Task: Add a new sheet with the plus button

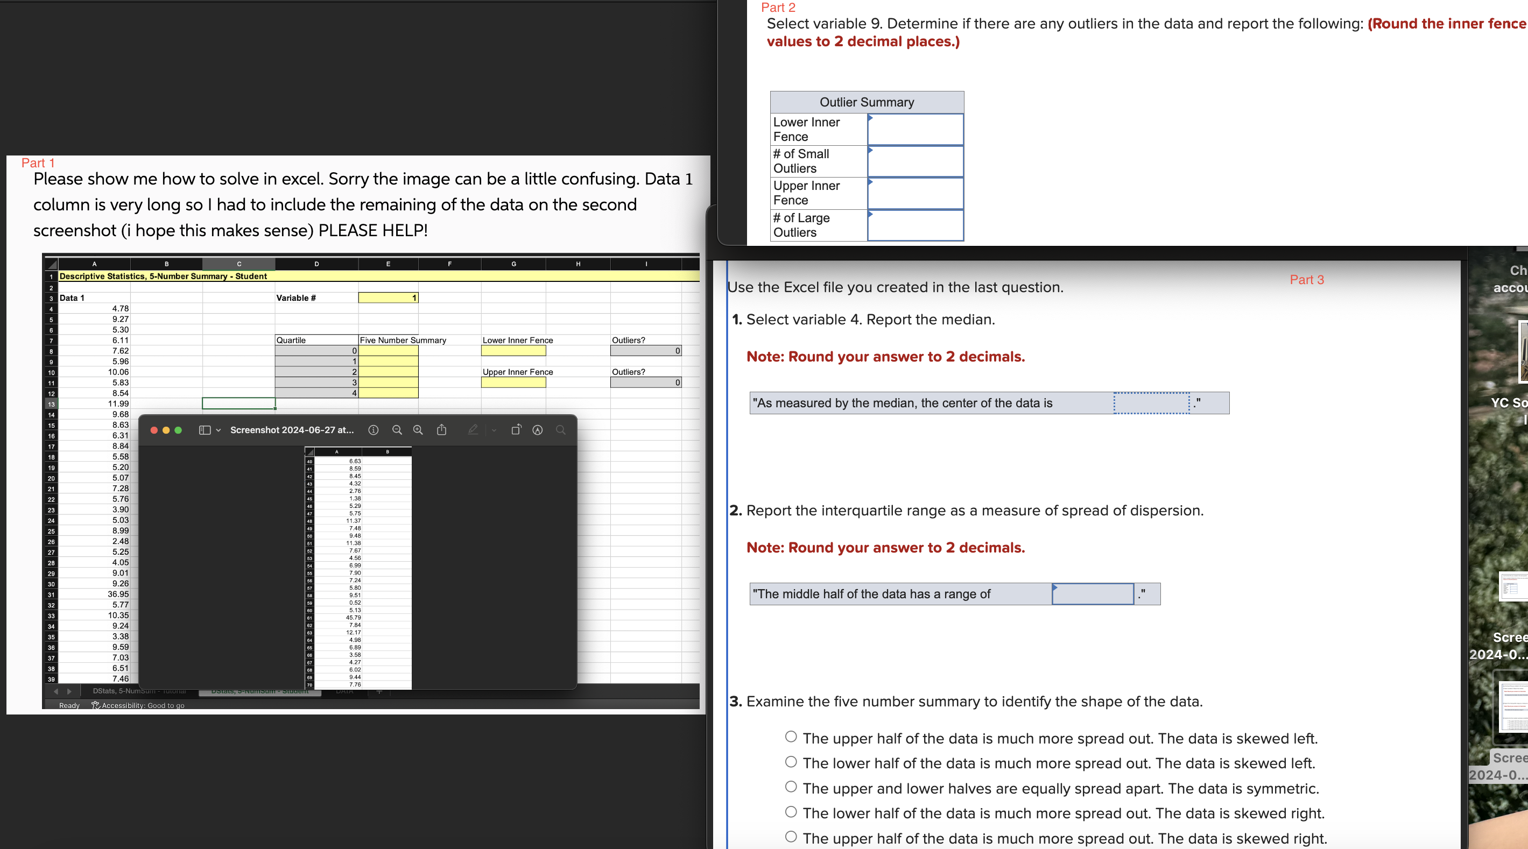Action: click(x=379, y=691)
